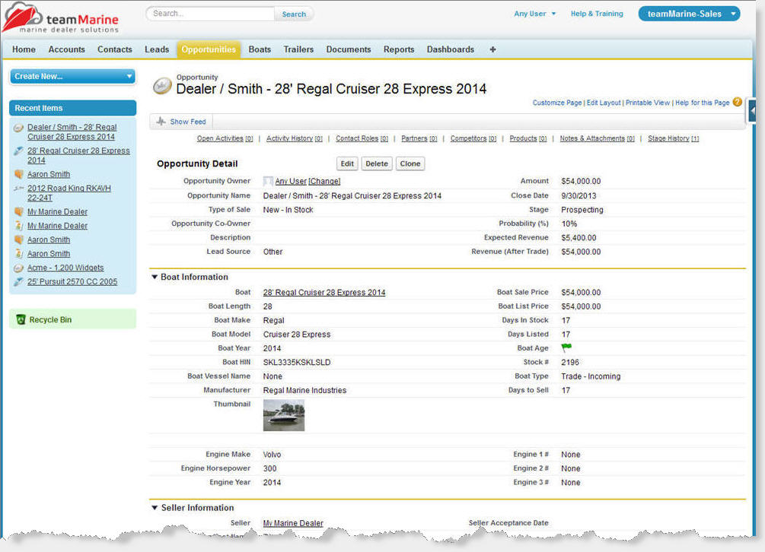Click into the Search input field
The image size is (765, 552).
[210, 14]
